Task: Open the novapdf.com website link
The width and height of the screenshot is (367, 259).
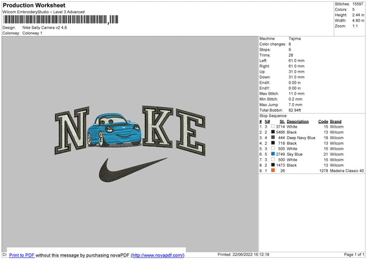Action: [158, 255]
